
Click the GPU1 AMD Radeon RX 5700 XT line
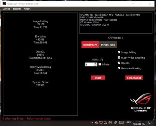pos(95,25)
